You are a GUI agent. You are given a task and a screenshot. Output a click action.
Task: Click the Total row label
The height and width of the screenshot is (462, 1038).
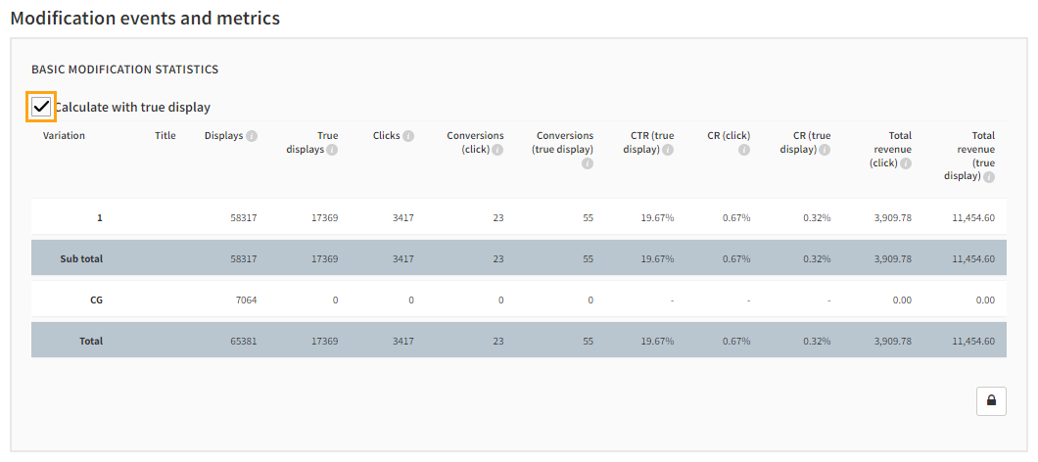pos(91,342)
